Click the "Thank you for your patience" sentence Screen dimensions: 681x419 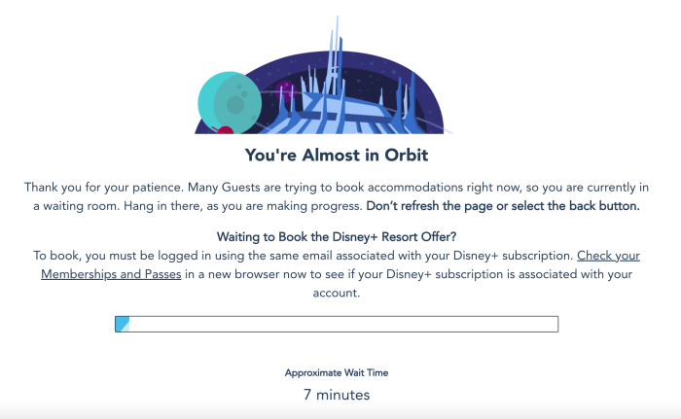(x=104, y=188)
